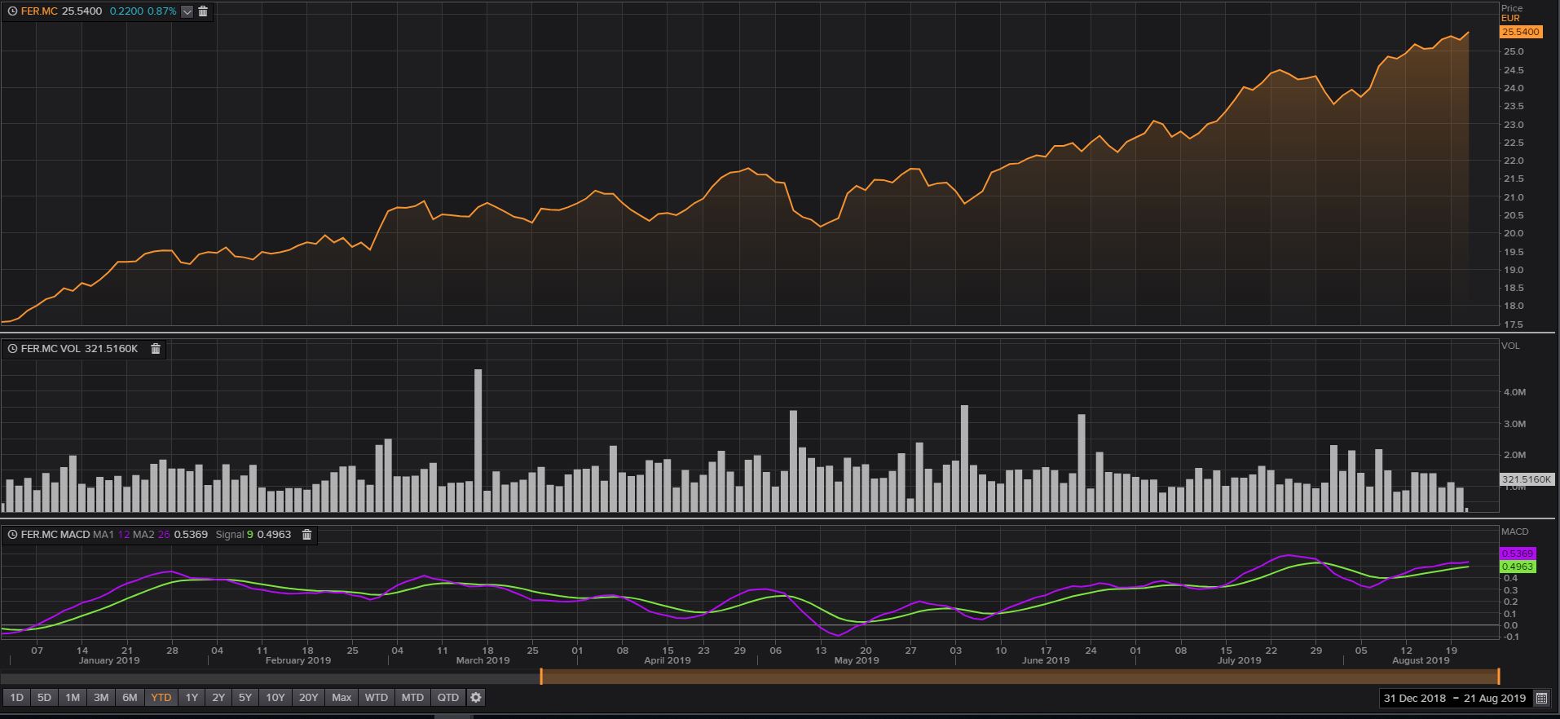1560x719 pixels.
Task: Click the MACD Signal period value 9
Action: pyautogui.click(x=250, y=535)
